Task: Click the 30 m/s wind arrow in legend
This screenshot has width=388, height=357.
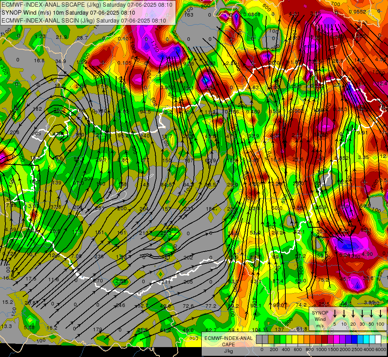Action: (x=362, y=313)
